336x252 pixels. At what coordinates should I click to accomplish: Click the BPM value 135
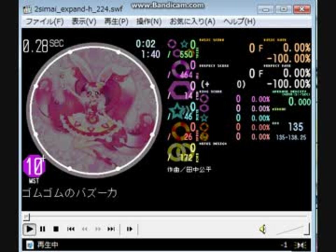[296, 127]
